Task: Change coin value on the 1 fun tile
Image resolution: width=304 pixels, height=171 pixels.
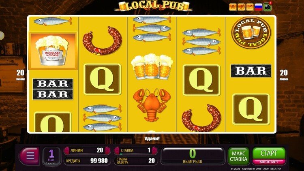Action: pos(51,156)
